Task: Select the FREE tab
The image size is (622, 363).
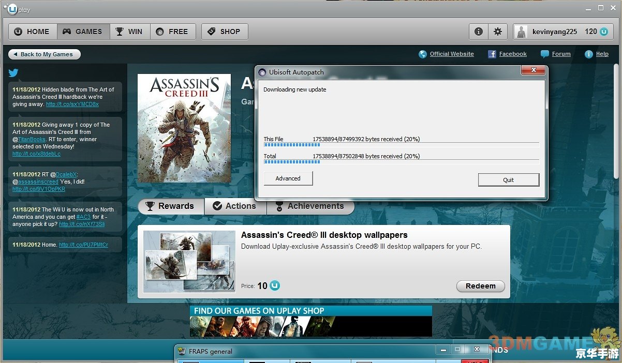Action: tap(173, 32)
